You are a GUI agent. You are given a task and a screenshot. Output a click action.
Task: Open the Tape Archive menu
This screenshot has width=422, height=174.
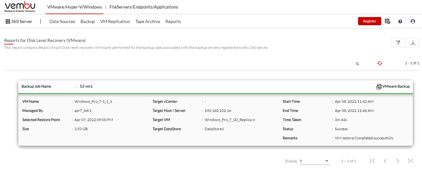pos(148,21)
